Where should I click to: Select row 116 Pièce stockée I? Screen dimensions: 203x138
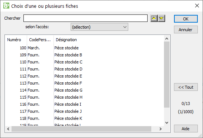[x=84, y=104]
